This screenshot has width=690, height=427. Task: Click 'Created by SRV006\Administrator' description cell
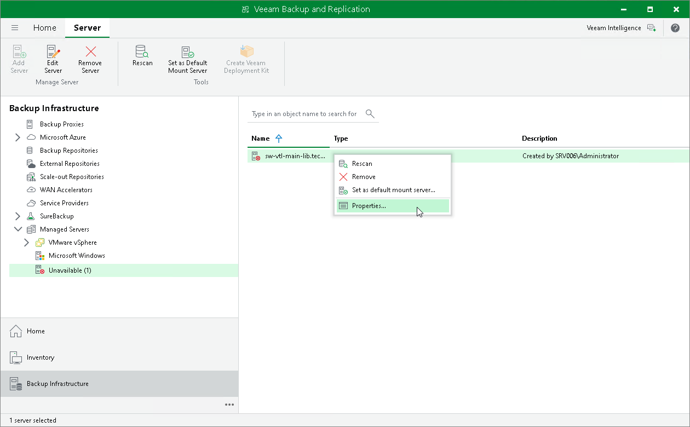tap(571, 156)
